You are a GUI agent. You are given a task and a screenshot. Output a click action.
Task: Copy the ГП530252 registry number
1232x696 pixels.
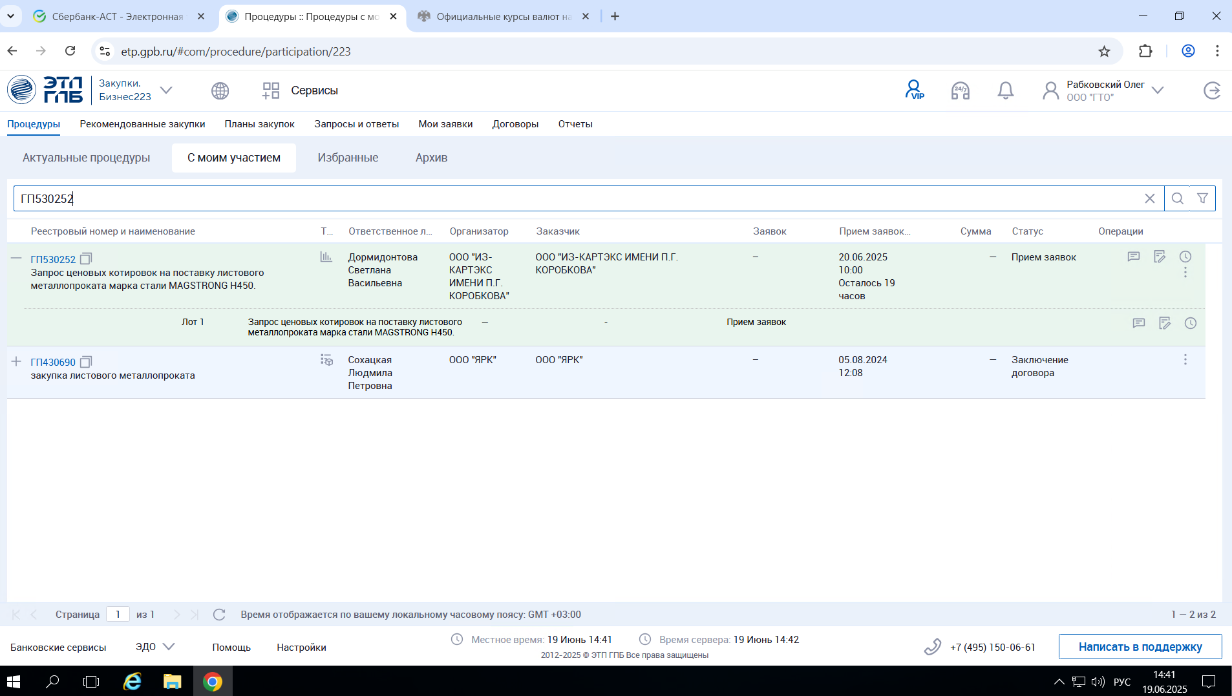point(86,258)
